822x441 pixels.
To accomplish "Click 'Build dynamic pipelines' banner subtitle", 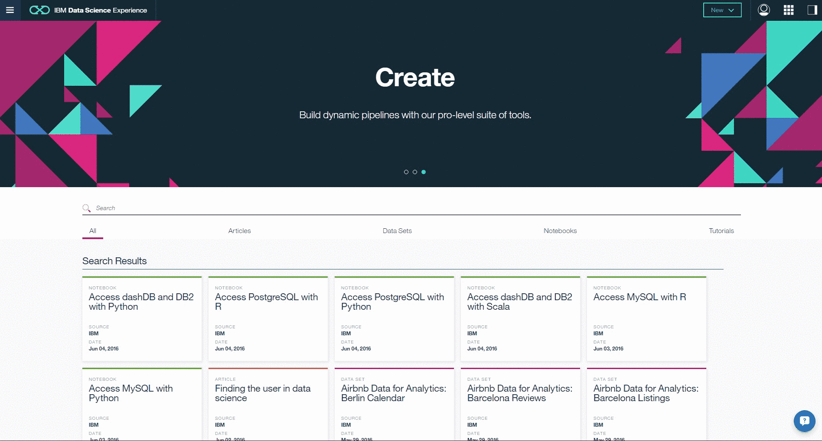I will (415, 115).
